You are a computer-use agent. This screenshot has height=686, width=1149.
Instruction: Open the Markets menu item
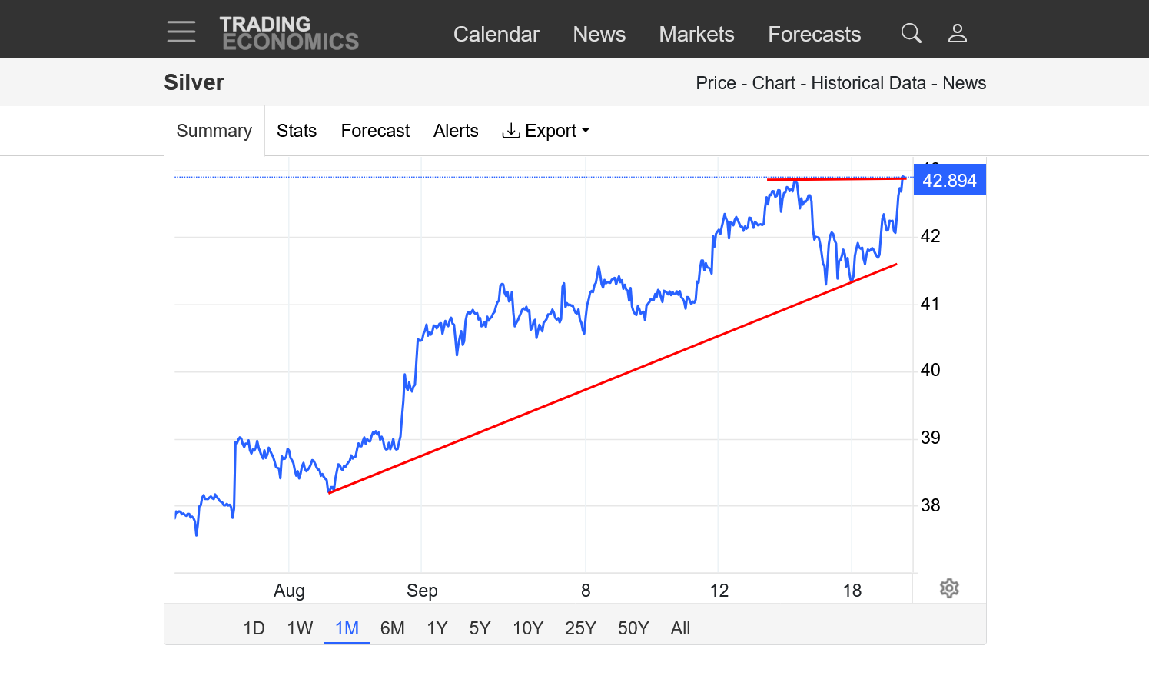pyautogui.click(x=696, y=34)
